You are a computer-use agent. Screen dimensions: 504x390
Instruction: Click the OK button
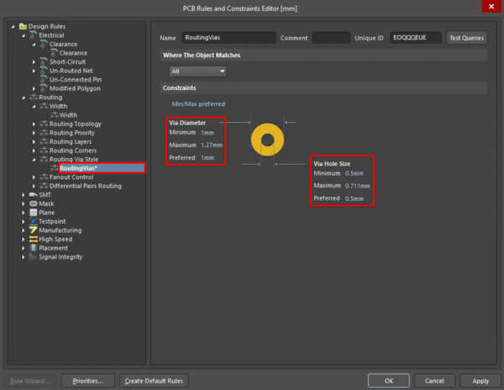(x=389, y=381)
